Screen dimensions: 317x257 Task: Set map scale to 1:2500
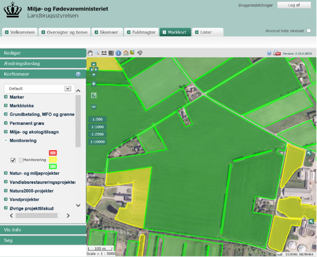97,134
